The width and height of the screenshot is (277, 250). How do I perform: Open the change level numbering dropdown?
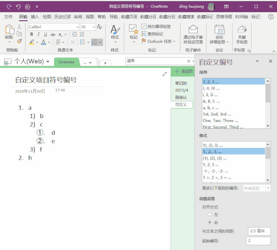click(x=268, y=188)
